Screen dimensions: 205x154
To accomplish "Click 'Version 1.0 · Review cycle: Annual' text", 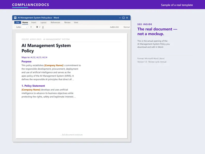I will [152, 62].
